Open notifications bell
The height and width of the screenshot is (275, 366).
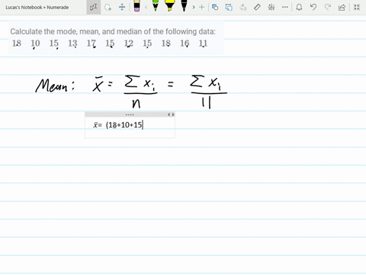coord(299,7)
